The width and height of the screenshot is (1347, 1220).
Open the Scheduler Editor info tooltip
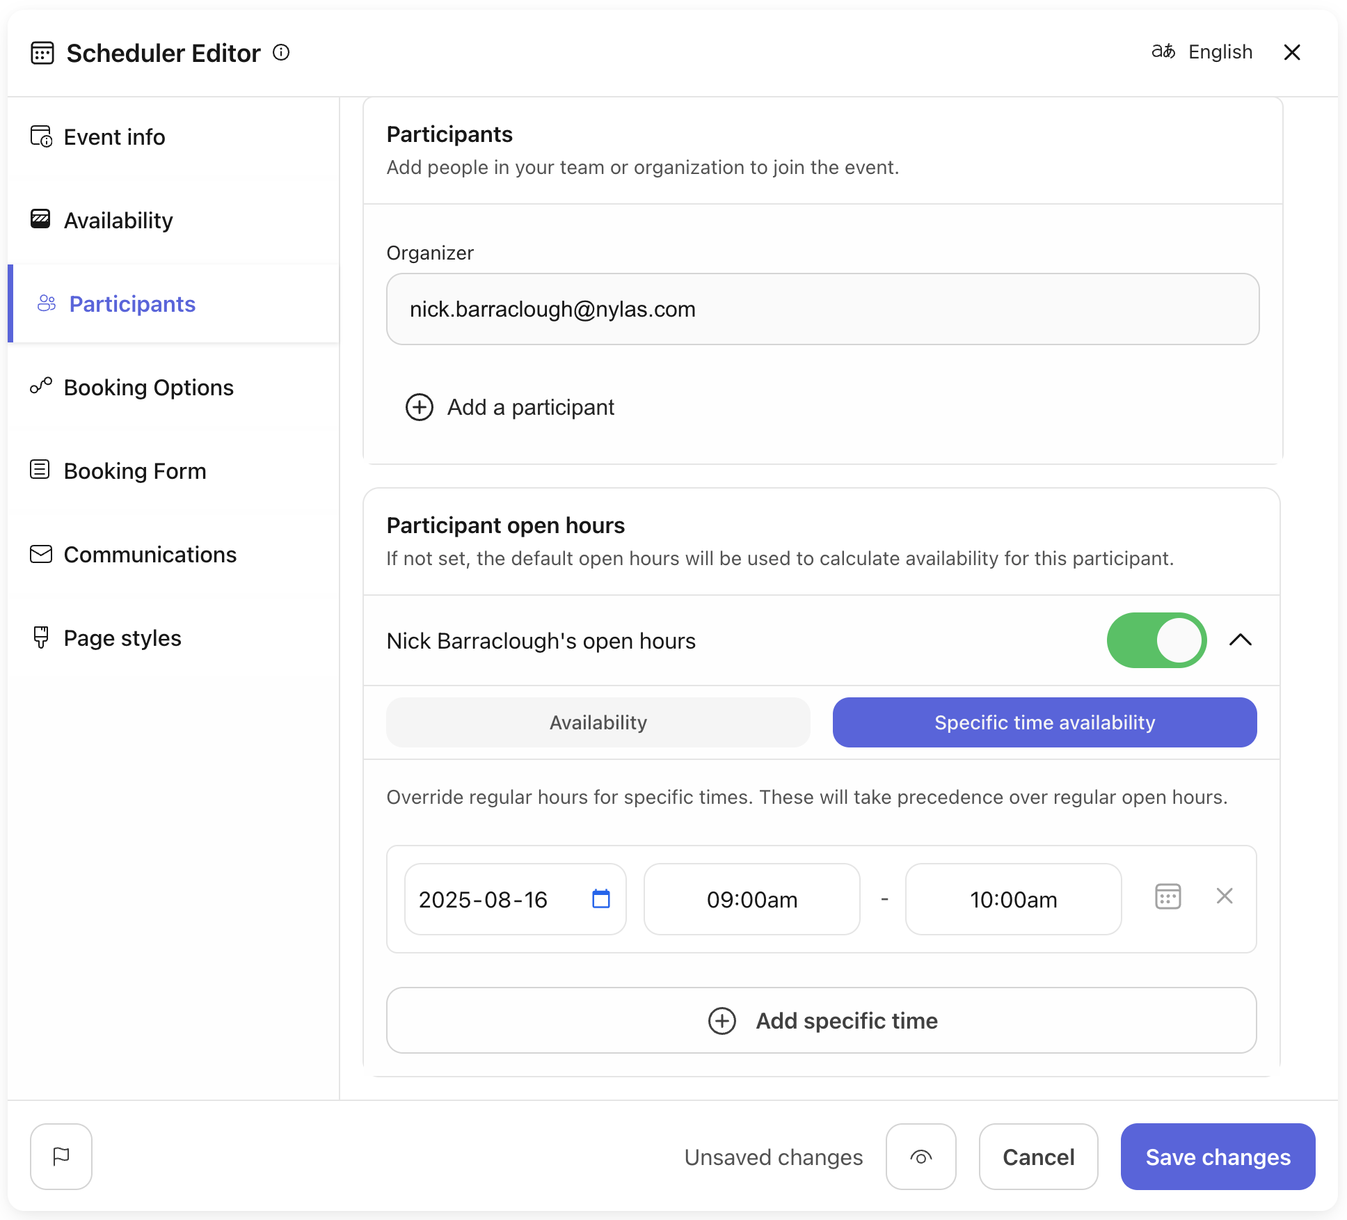(x=281, y=53)
